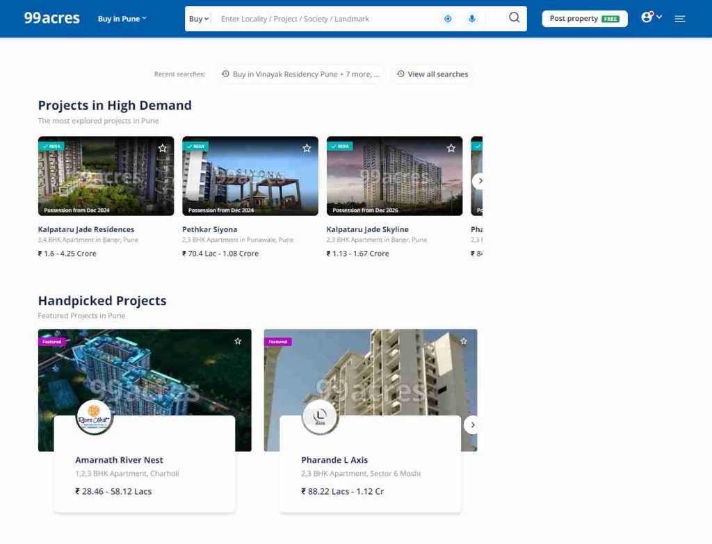Toggle star on Pethkar Siyona card
This screenshot has width=712, height=544.
(307, 148)
